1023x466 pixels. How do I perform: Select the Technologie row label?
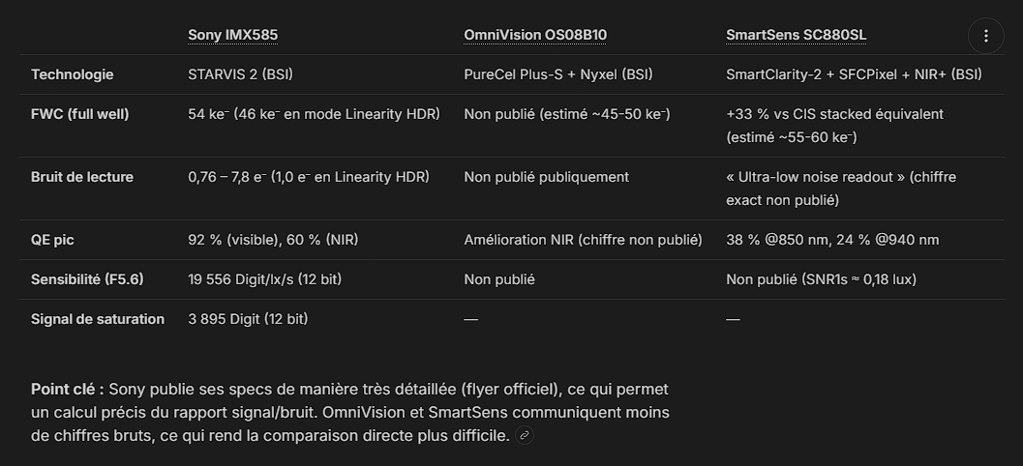73,74
